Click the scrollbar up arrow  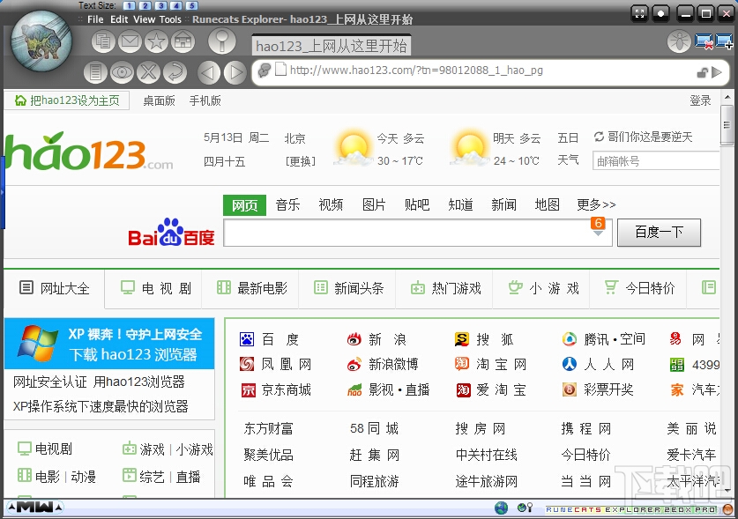point(727,97)
